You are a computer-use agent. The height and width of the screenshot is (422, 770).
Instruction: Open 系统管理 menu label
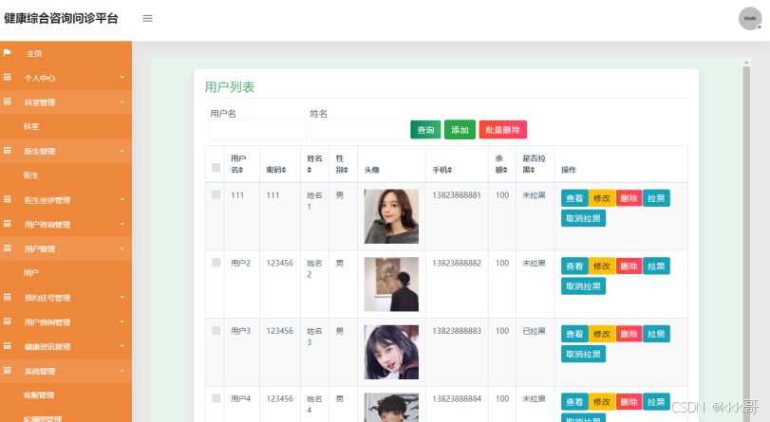40,371
